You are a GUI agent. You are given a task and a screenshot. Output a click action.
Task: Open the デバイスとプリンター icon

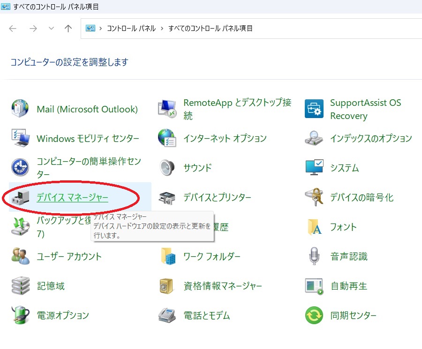167,198
